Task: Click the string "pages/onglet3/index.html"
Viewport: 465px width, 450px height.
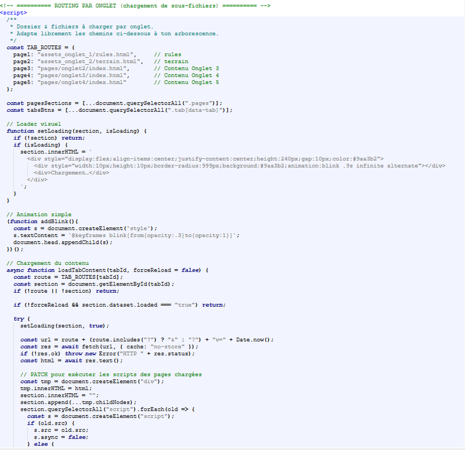Action: [84, 76]
